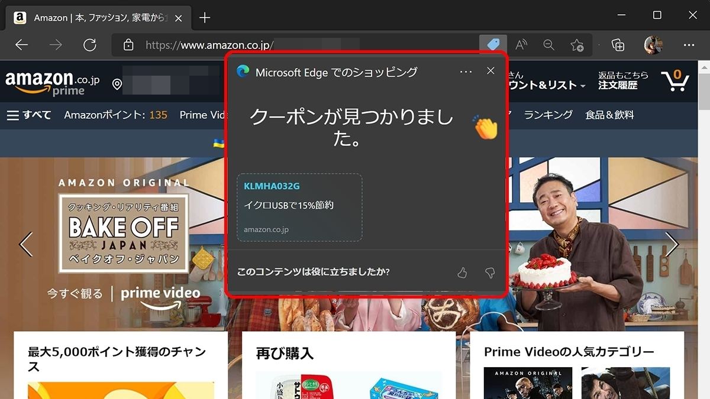Open the profile avatar in Edge toolbar
Image resolution: width=710 pixels, height=399 pixels.
coord(653,45)
